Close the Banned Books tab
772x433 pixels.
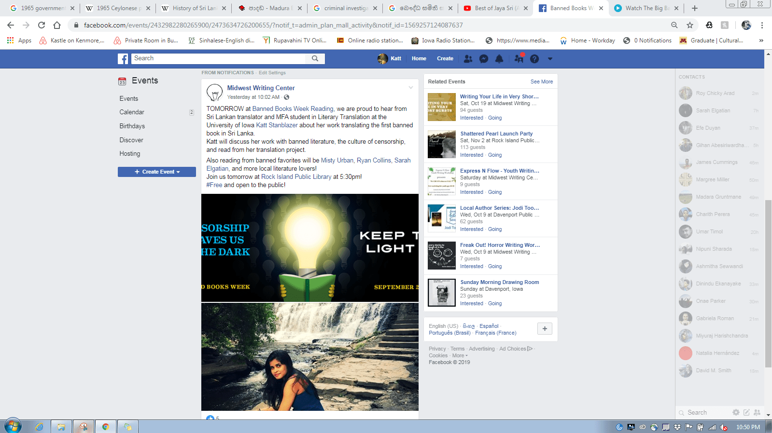click(x=601, y=8)
